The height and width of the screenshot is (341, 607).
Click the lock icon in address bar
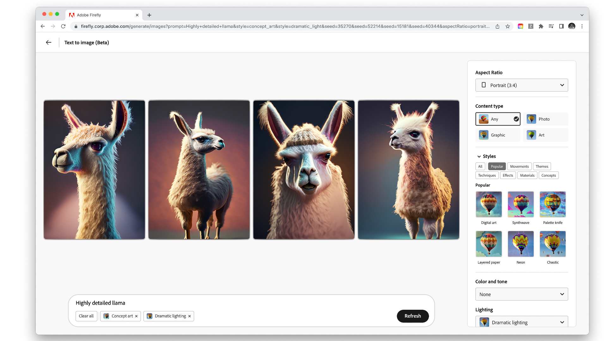tap(76, 26)
